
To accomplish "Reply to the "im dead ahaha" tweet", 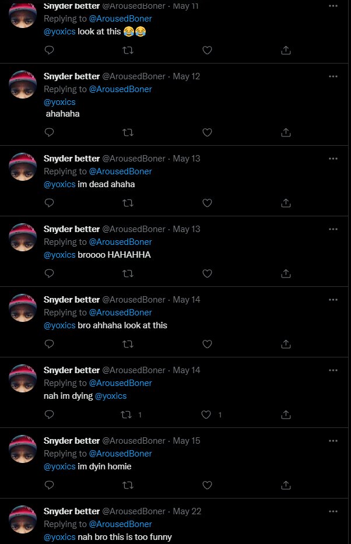I will click(50, 203).
